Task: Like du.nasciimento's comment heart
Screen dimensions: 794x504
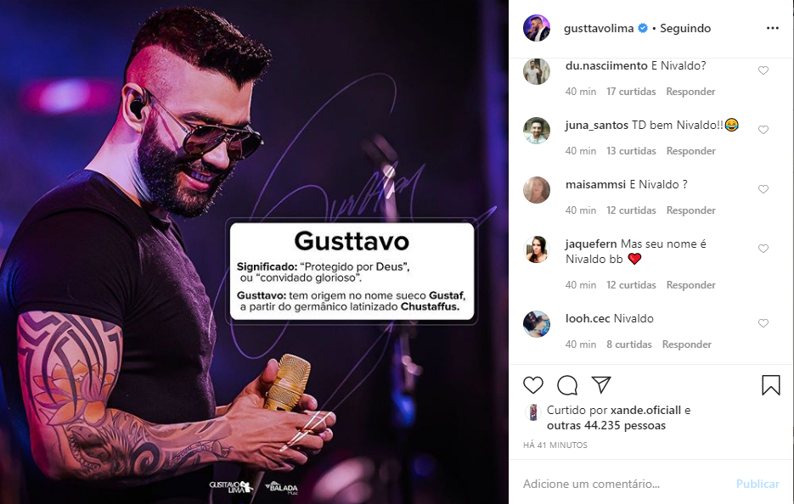Action: (x=763, y=70)
